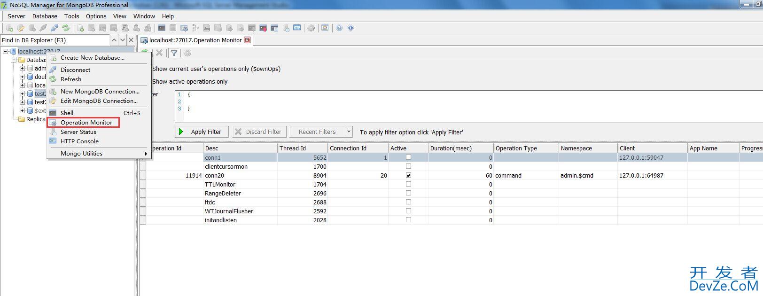Click the funnel filter icon in monitor toolbar
The height and width of the screenshot is (296, 763).
pyautogui.click(x=174, y=53)
